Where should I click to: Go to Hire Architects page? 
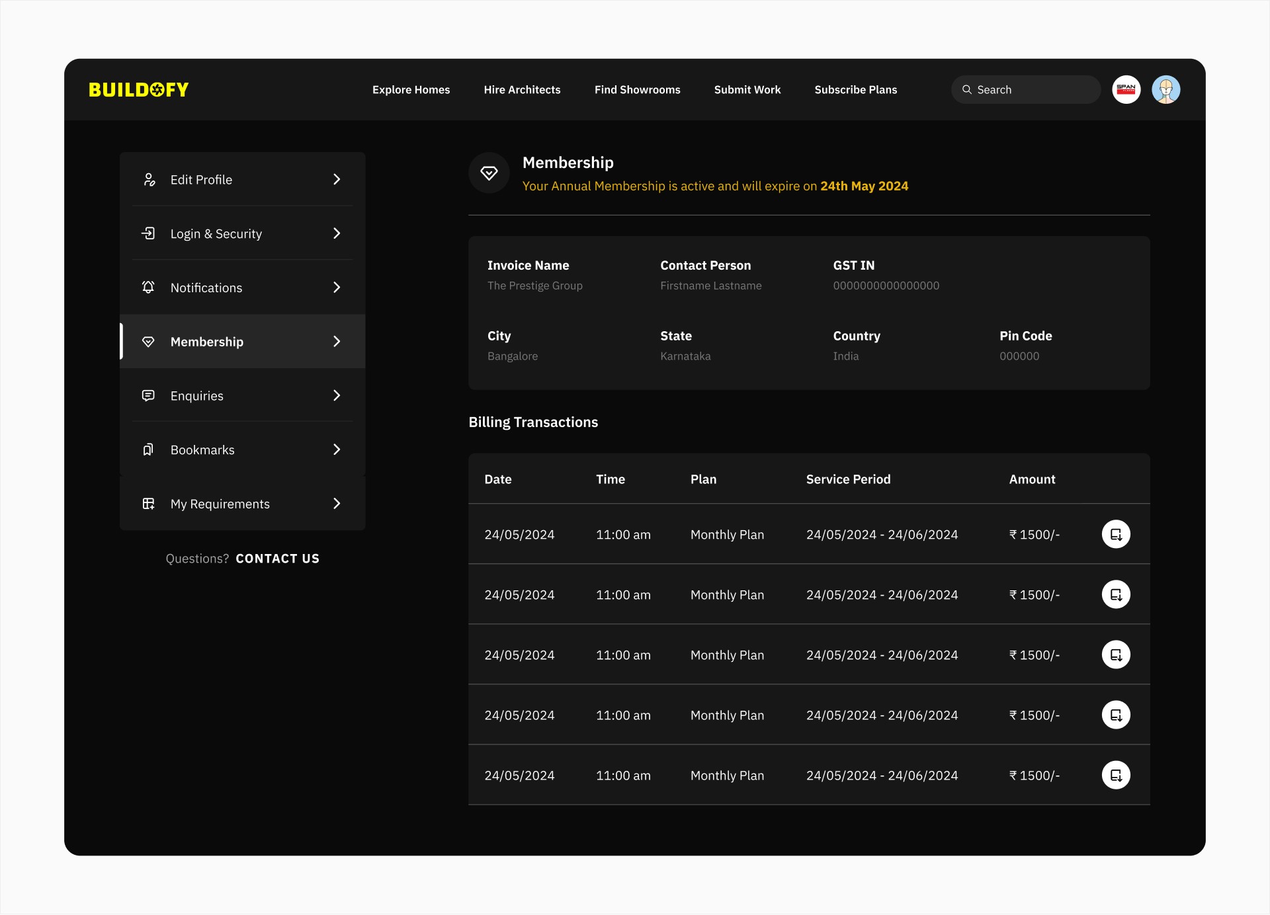522,89
